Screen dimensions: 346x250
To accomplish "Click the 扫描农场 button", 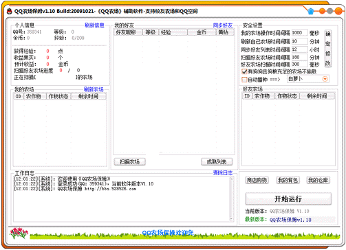I will click(130, 162).
